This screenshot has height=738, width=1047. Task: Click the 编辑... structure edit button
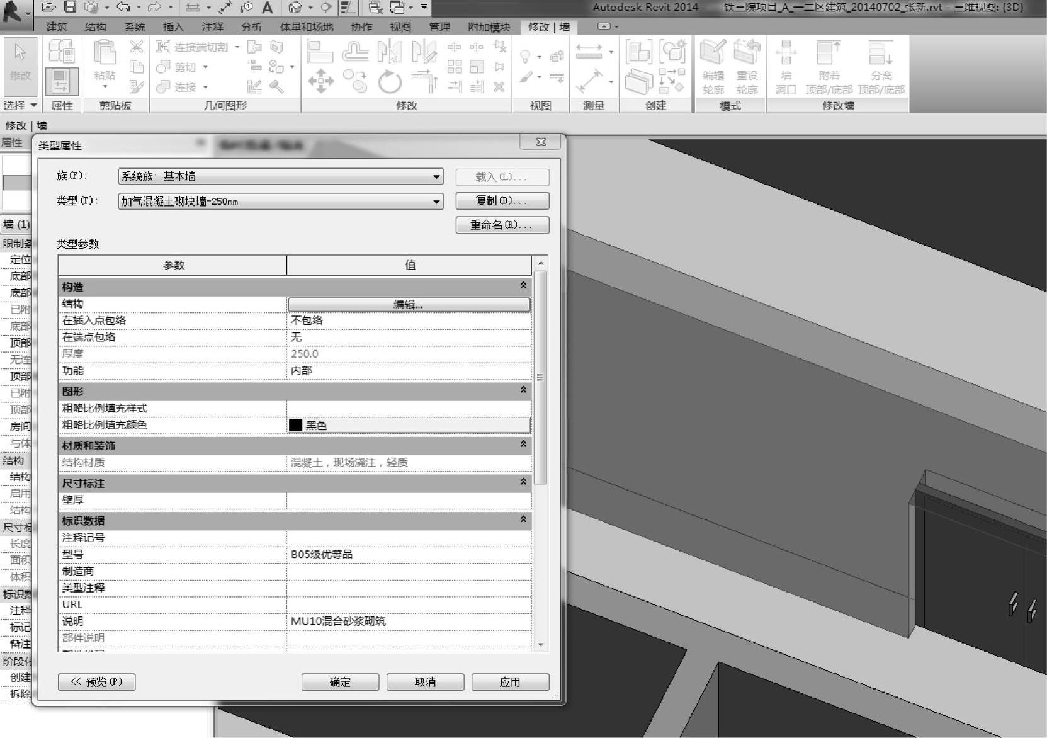(x=409, y=305)
